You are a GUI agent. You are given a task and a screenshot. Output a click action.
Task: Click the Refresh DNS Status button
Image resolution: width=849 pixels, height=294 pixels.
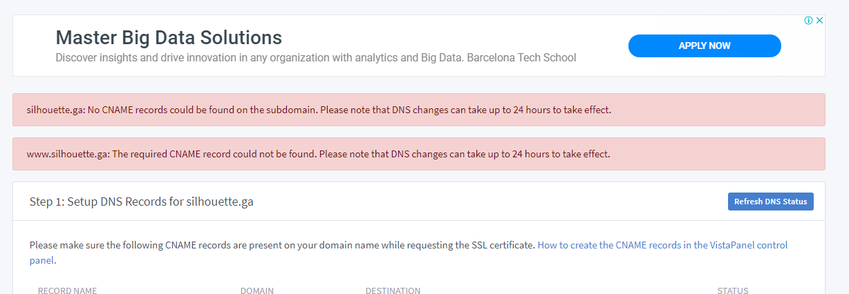770,202
